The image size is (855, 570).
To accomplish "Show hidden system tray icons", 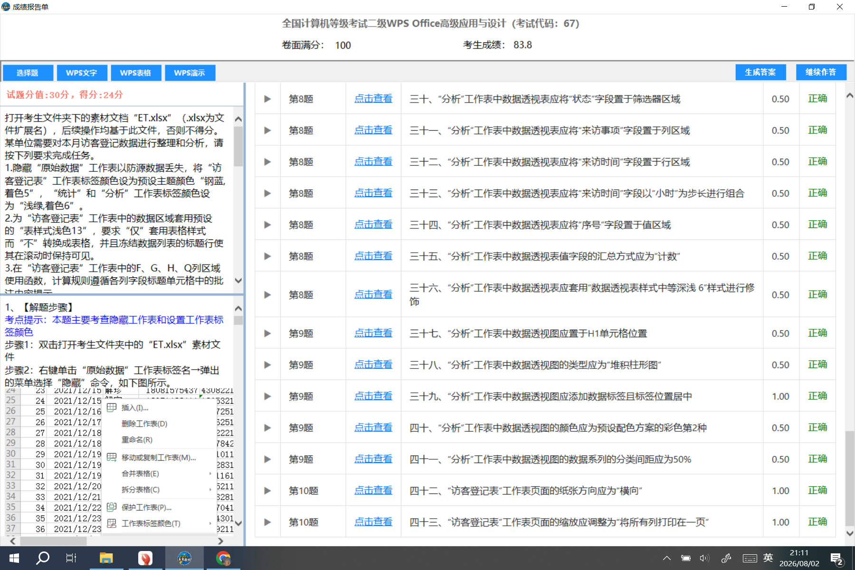I will click(x=667, y=558).
